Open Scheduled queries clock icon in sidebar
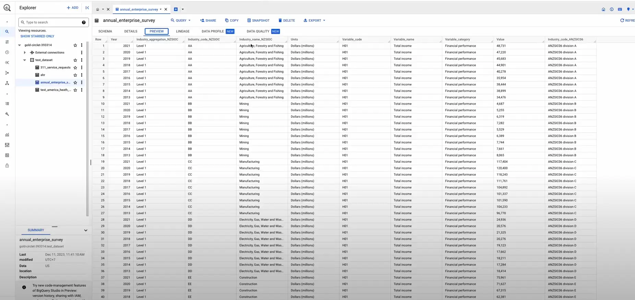Screen dimensions: 635x300 7,53
